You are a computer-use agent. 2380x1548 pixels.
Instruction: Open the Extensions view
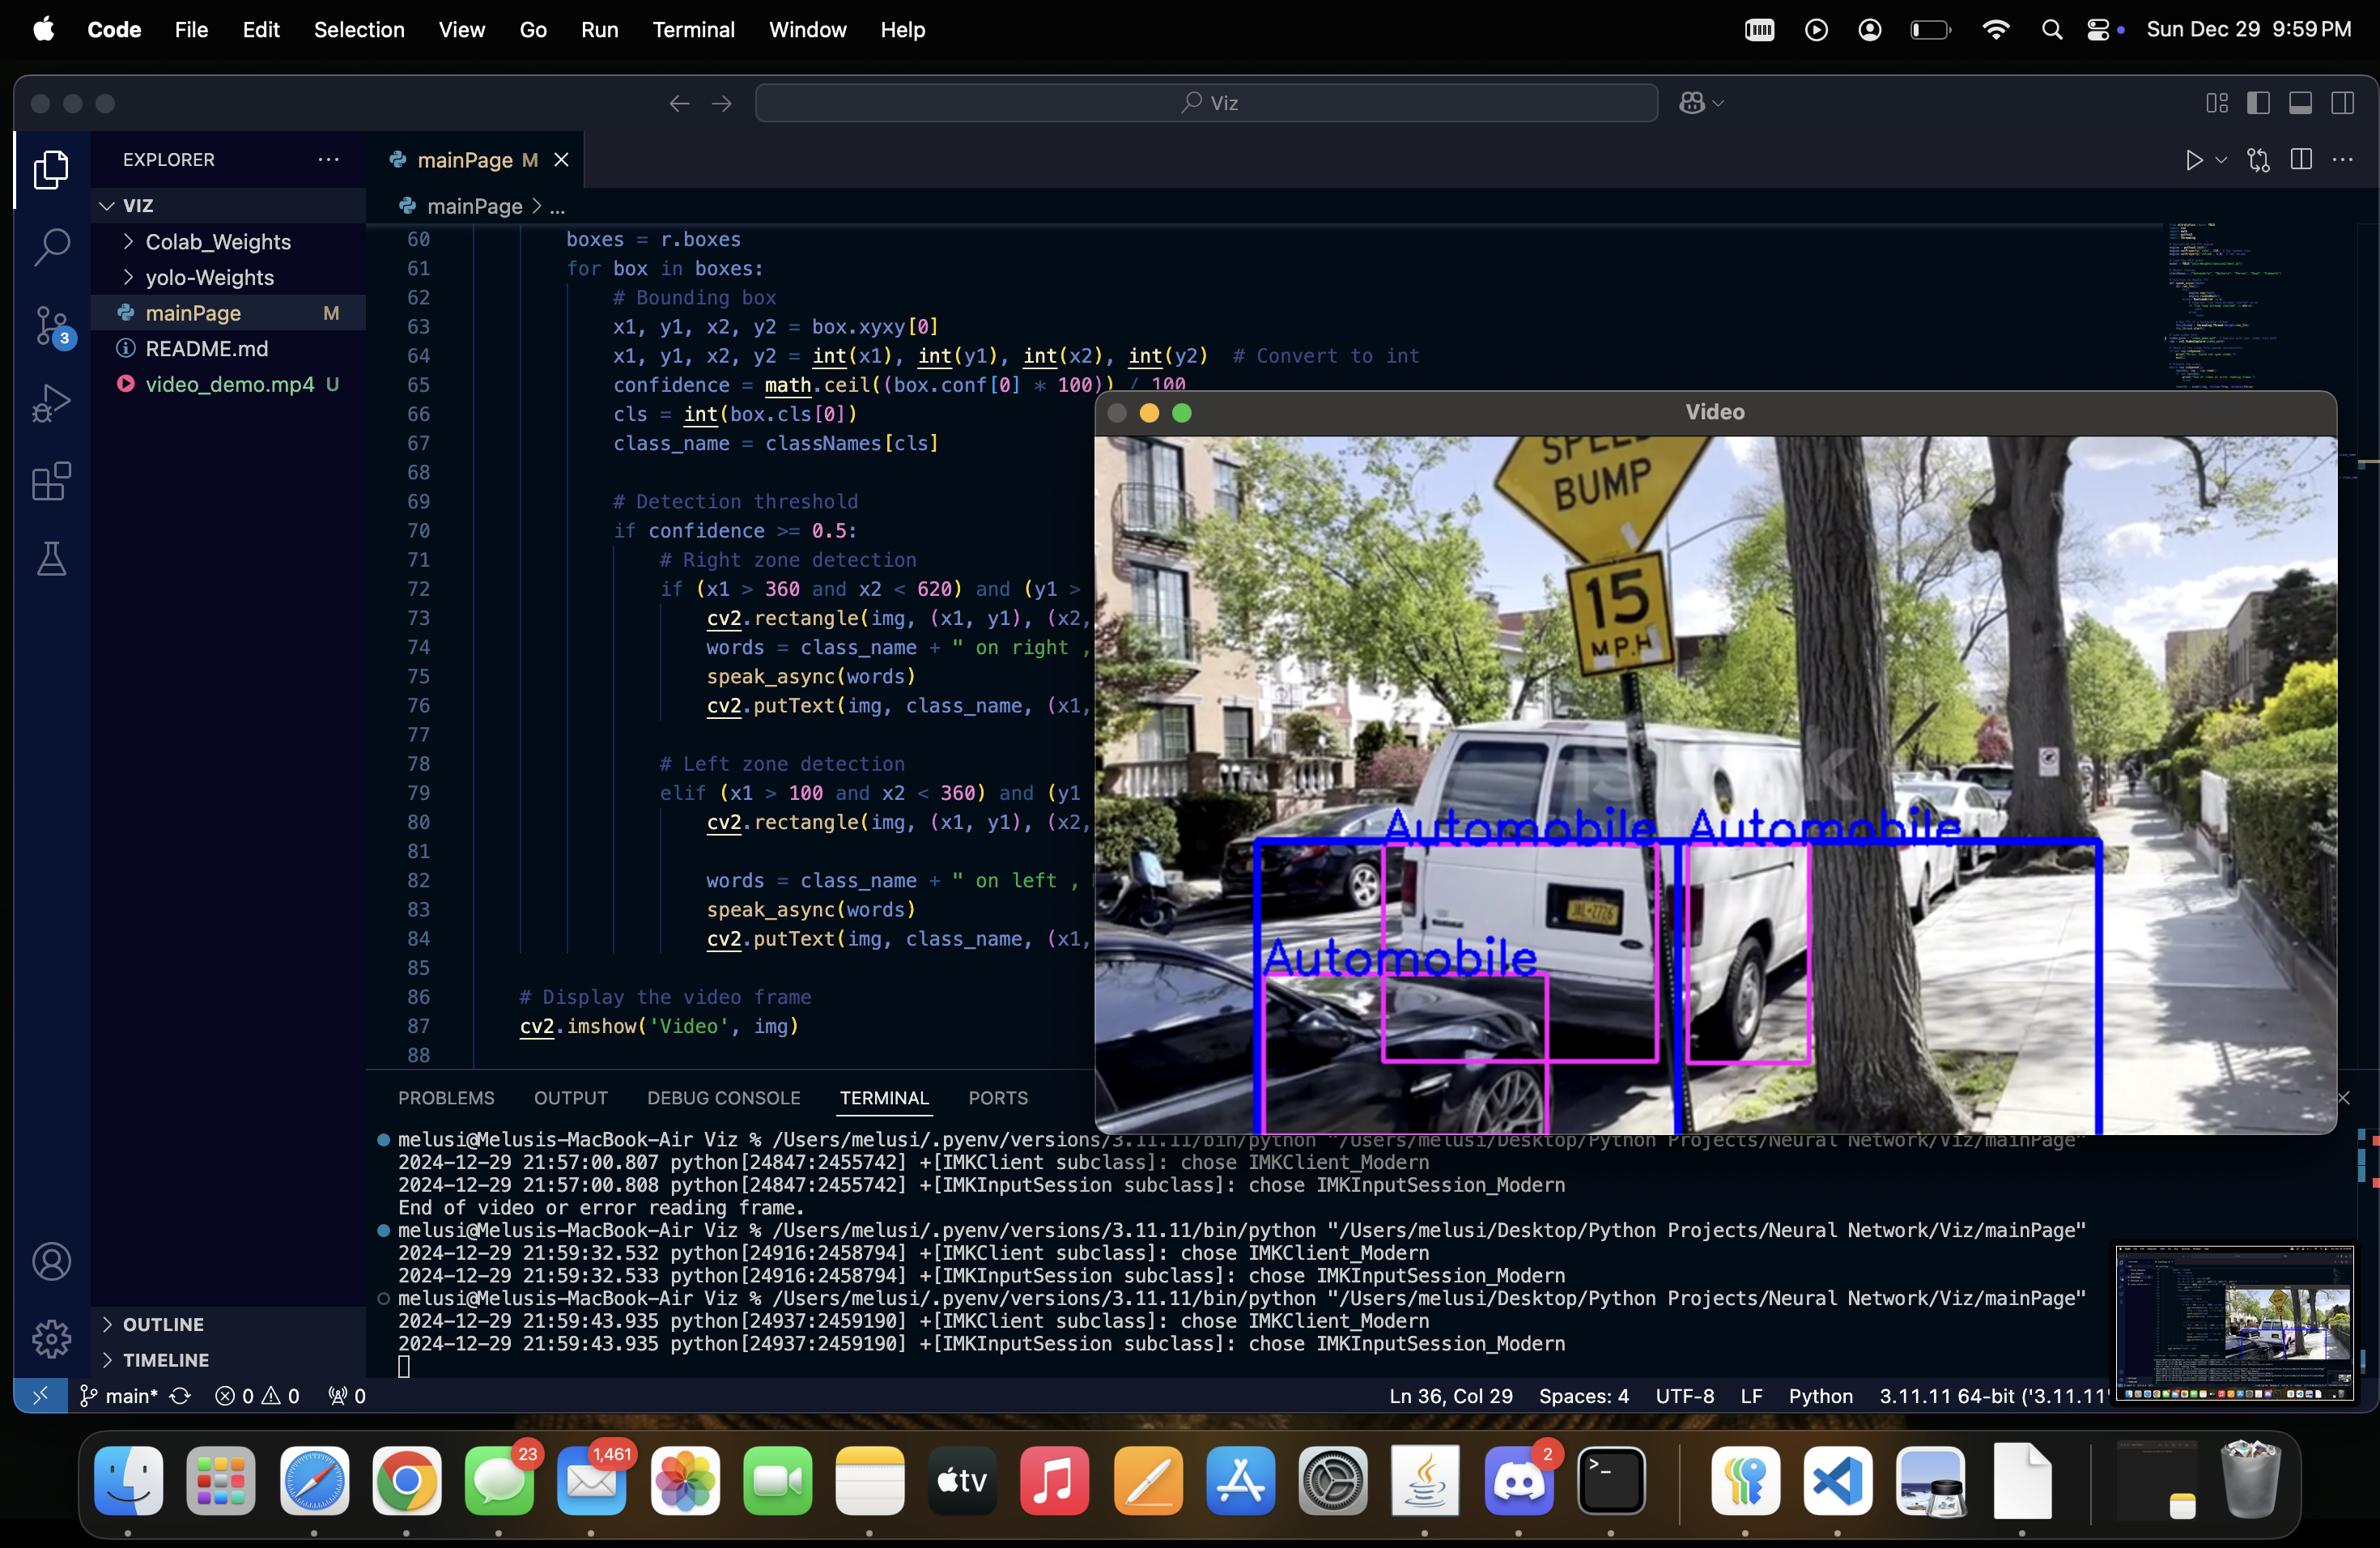point(50,481)
